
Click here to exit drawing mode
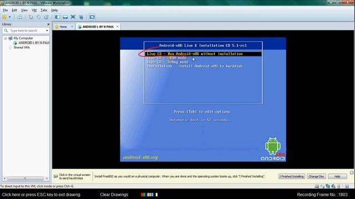click(x=41, y=195)
